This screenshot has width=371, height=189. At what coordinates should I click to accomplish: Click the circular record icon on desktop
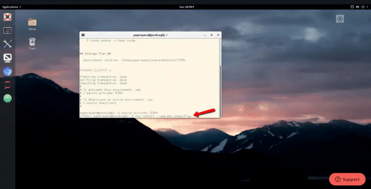pos(340,19)
